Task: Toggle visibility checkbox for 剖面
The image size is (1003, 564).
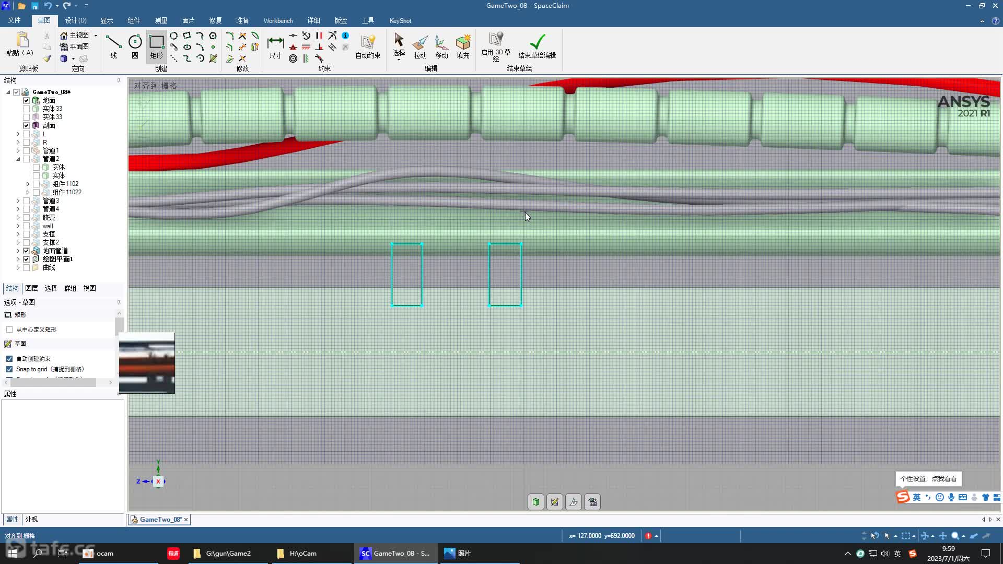Action: tap(26, 125)
